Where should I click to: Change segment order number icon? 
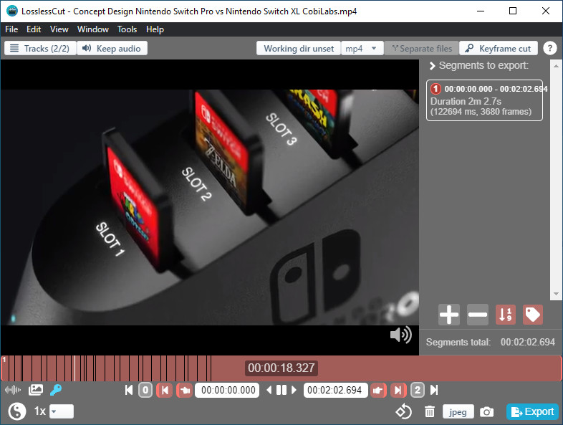click(506, 315)
